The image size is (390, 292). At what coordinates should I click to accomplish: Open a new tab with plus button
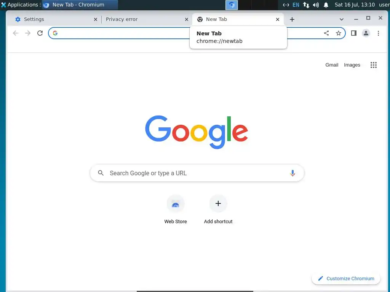pos(292,19)
